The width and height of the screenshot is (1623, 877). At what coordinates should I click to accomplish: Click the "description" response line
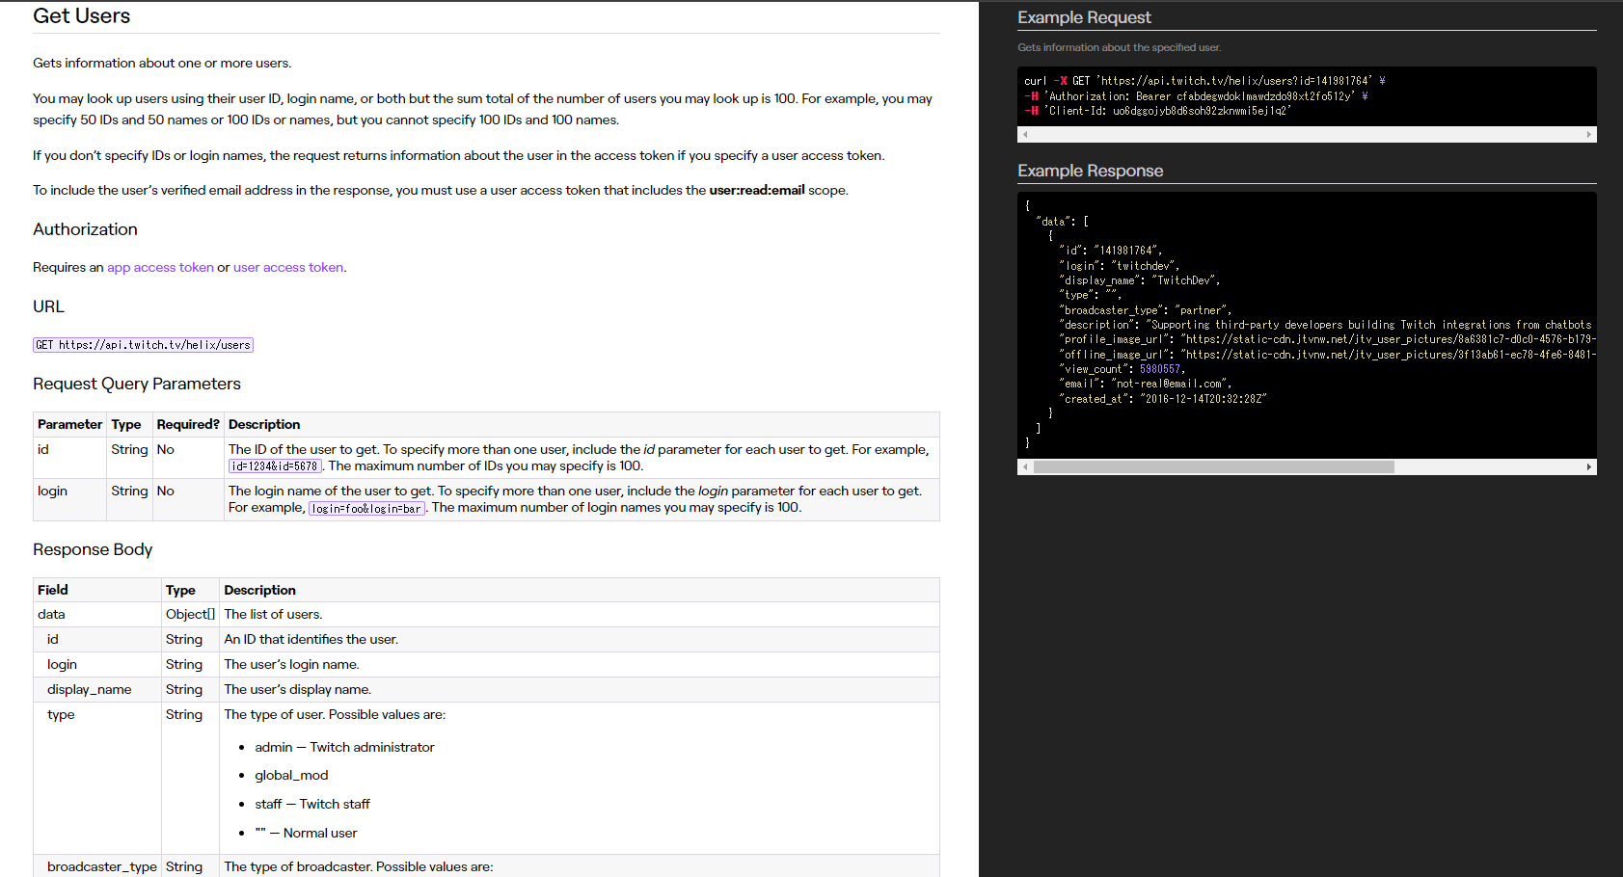(x=1327, y=325)
